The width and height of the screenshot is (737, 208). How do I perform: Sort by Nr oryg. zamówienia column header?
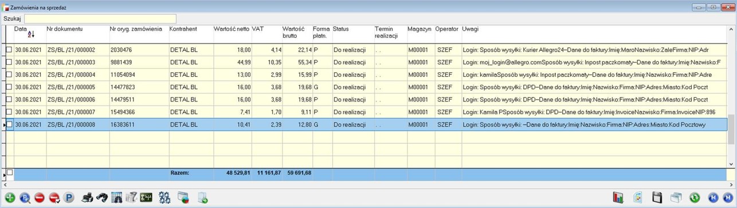pos(139,34)
